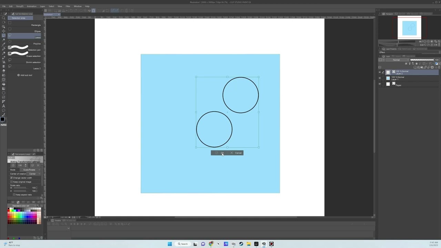Hide Layer 1 with eye icon
The image size is (441, 248).
click(380, 78)
